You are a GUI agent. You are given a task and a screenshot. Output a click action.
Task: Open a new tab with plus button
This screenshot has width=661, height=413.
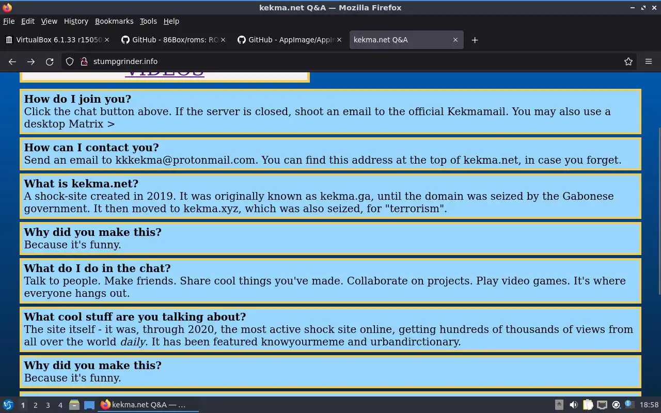point(475,40)
